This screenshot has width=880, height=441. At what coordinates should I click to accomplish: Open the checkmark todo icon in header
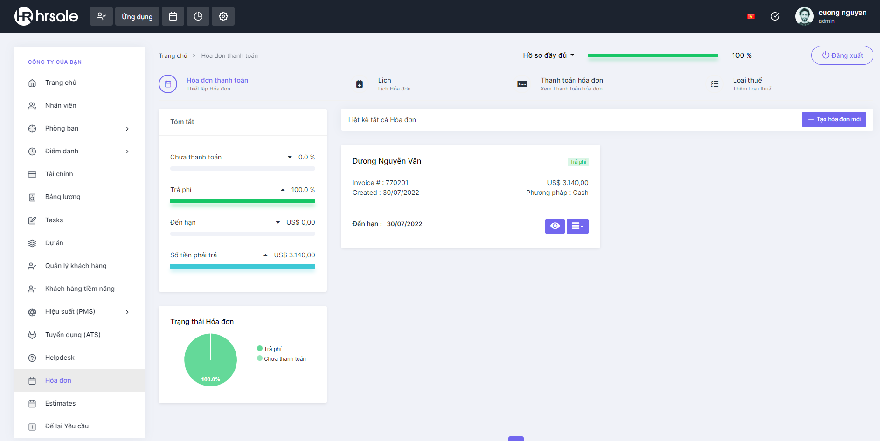[775, 16]
